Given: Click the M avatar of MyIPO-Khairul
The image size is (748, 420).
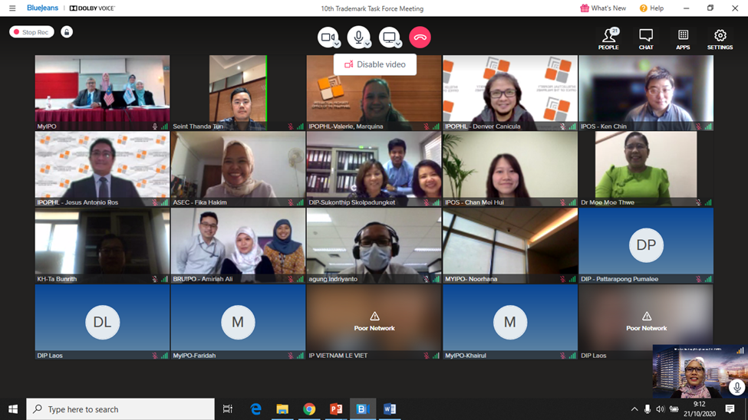Looking at the screenshot, I should coord(510,322).
